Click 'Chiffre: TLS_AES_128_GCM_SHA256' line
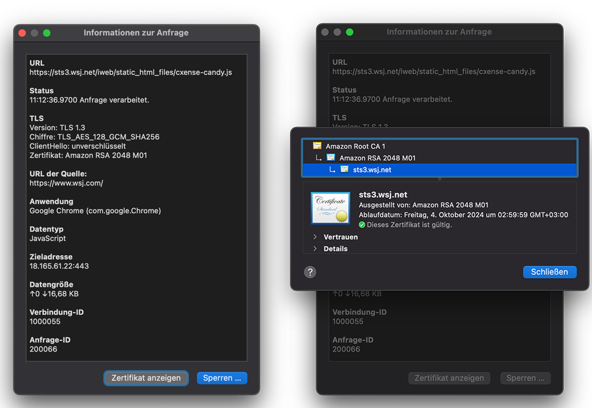Screen dimensions: 592x408 point(94,136)
